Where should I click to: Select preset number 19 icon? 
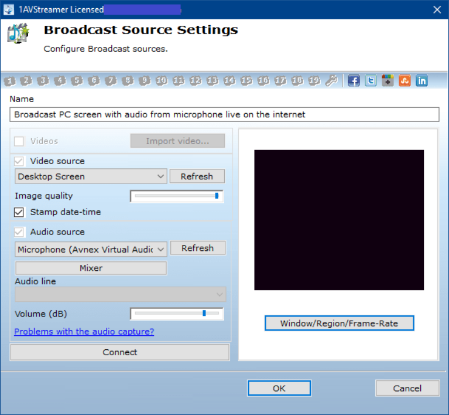(314, 81)
